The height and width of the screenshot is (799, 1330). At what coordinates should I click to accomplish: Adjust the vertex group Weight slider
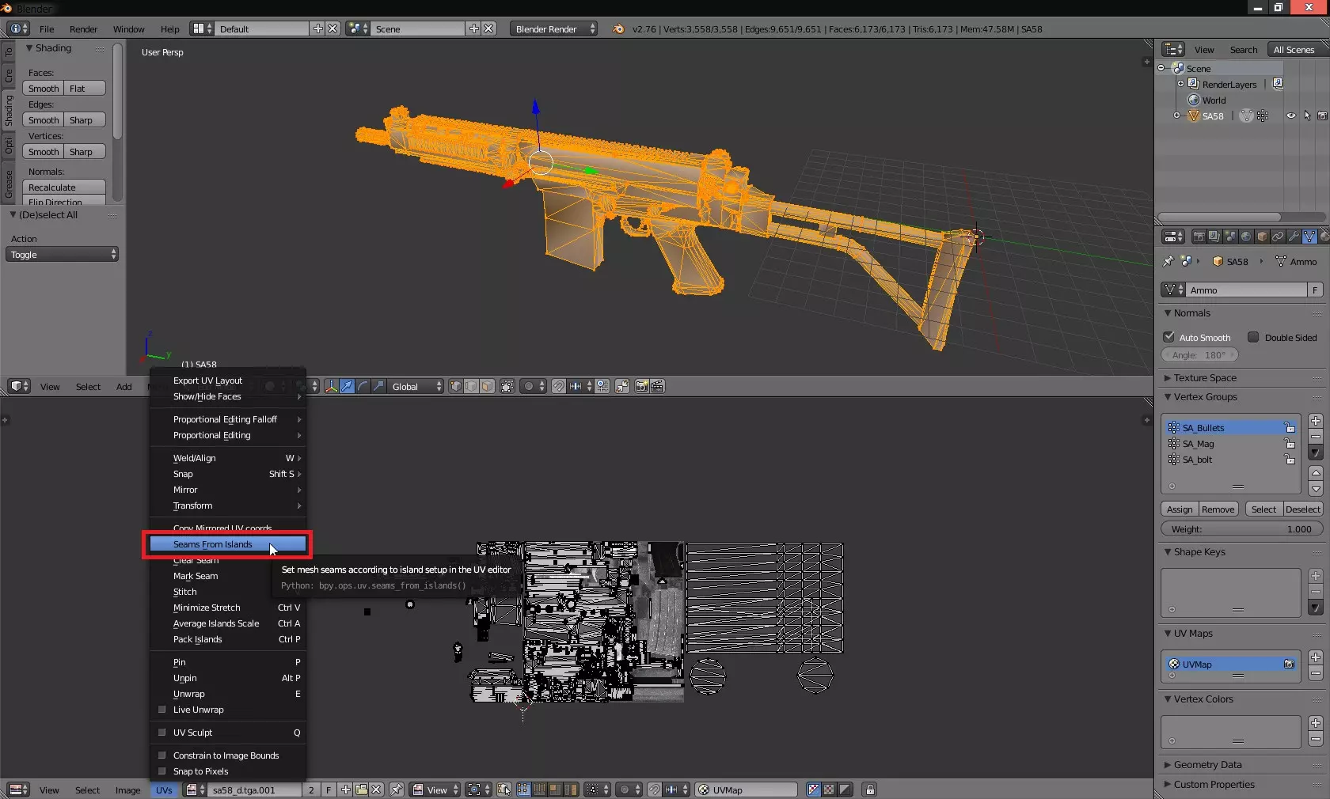click(x=1241, y=529)
